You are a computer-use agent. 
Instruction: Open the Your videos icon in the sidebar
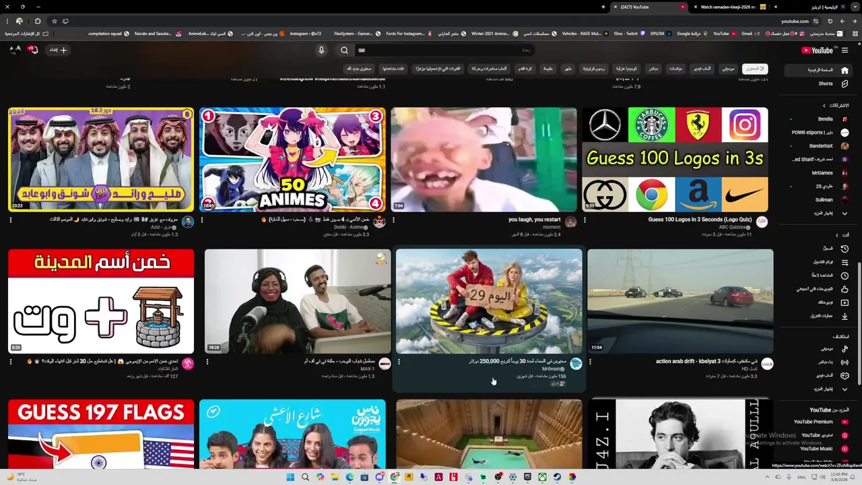844,302
